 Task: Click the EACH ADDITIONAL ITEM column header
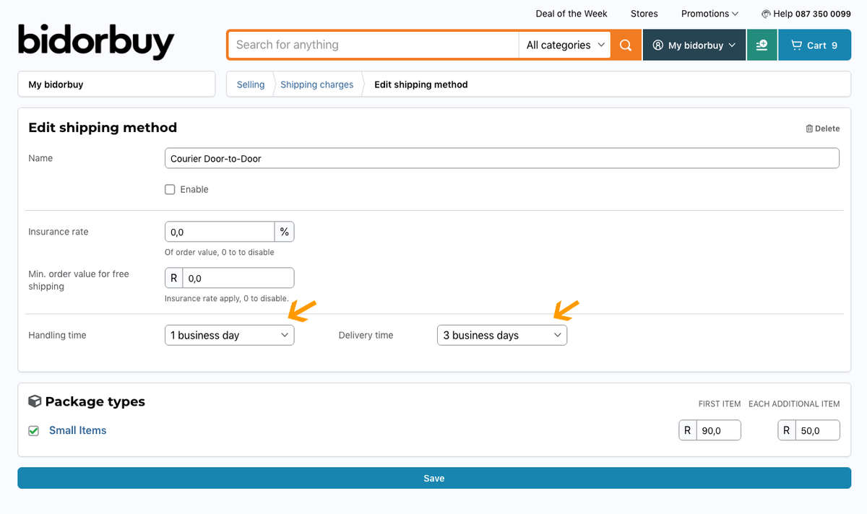coord(794,404)
